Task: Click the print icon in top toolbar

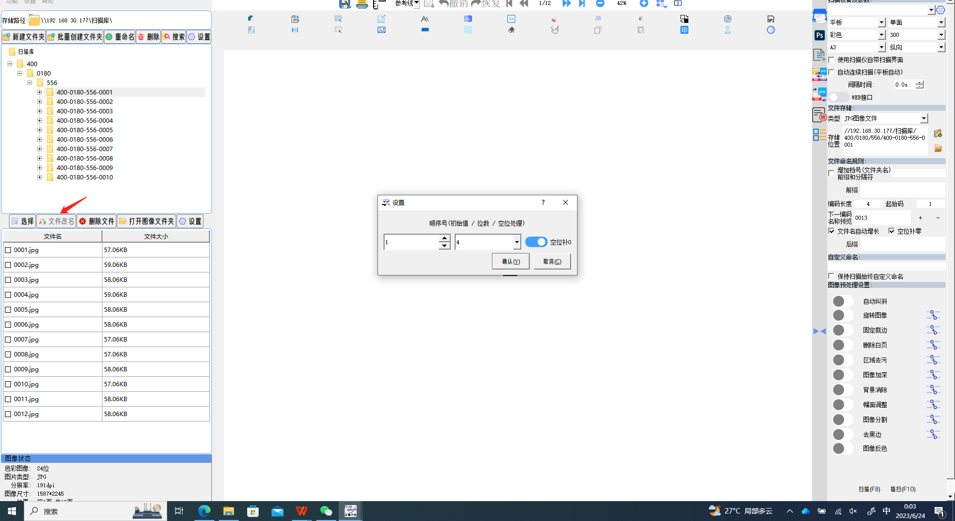Action: [362, 4]
